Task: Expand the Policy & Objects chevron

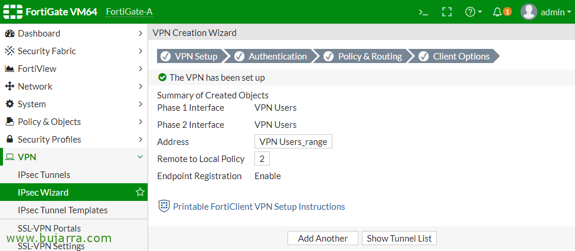Action: coord(141,121)
